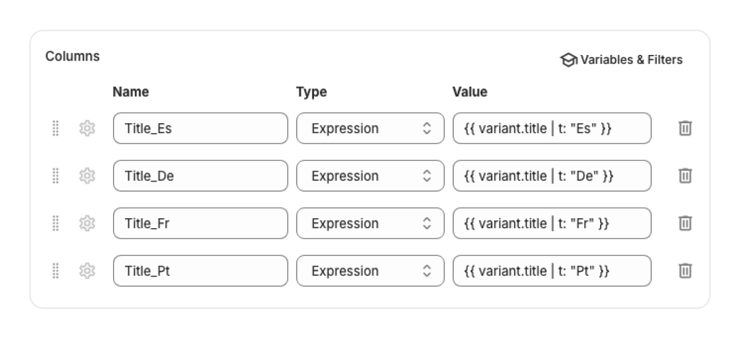Change the Type dropdown for Title_Pt
The image size is (740, 338).
coord(370,271)
